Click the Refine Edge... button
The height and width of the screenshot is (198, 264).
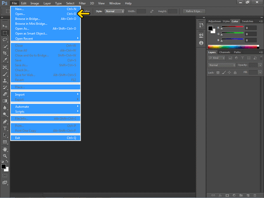194,11
